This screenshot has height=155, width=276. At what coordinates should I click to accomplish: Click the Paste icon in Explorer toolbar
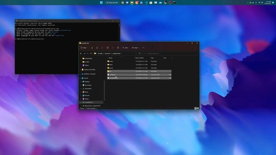click(x=102, y=48)
